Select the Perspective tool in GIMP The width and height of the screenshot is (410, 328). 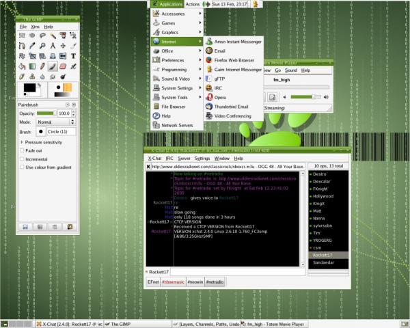pos(53,56)
